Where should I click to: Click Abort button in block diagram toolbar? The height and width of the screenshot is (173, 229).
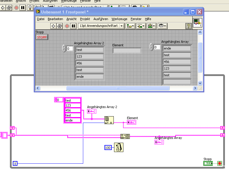(16, 8)
